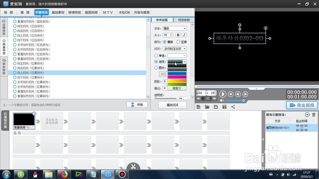This screenshot has height=179, width=319.
Task: Open the 对齐 alignment dropdown
Action: pyautogui.click(x=175, y=49)
